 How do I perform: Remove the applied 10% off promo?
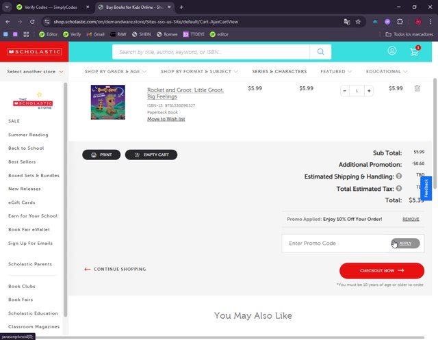(x=411, y=219)
